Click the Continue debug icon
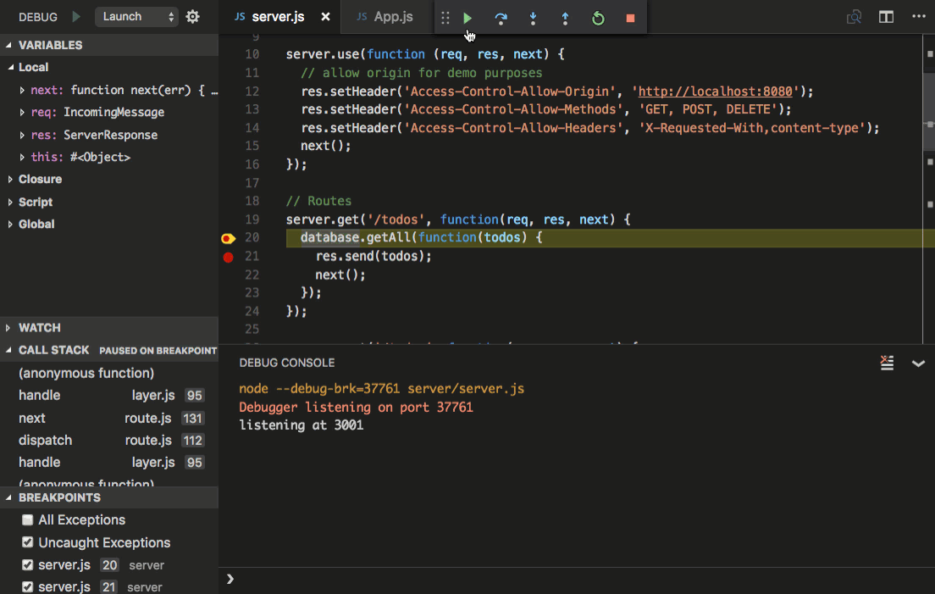The height and width of the screenshot is (594, 935). (x=467, y=17)
